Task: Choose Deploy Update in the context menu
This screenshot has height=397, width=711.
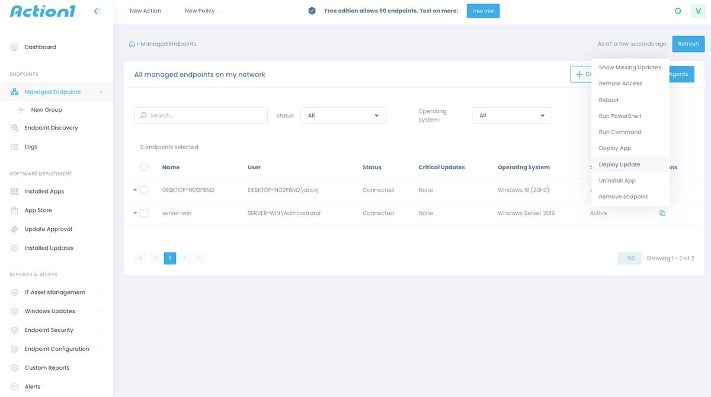Action: click(630, 164)
